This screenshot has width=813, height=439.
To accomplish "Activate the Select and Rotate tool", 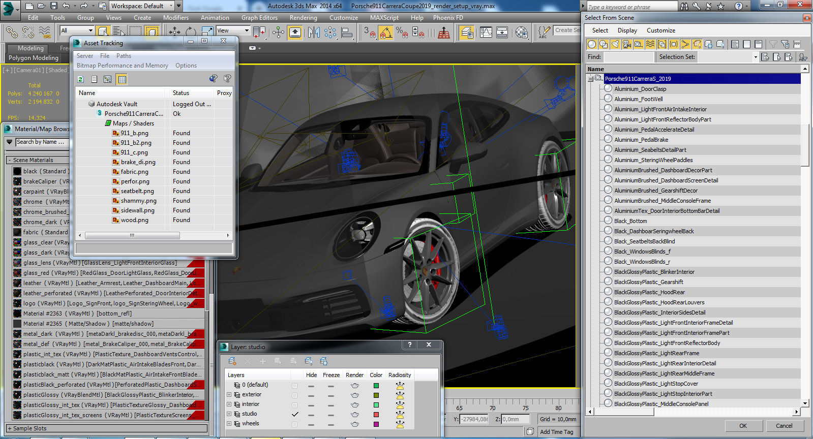I will pos(191,32).
